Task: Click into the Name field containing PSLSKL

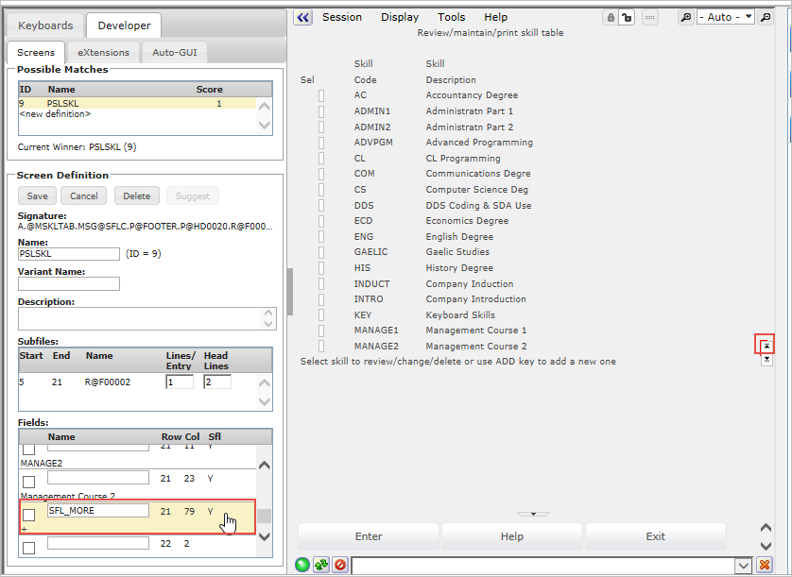Action: coord(69,254)
